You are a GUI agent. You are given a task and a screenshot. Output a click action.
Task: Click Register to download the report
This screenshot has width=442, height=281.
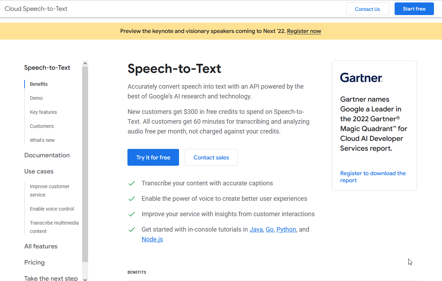tap(372, 177)
